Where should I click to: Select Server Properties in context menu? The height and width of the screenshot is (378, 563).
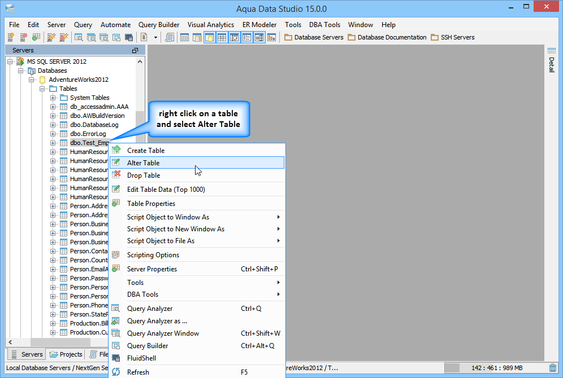click(x=197, y=269)
